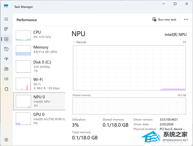The width and height of the screenshot is (193, 146).
Task: Click the 8.8/31.6 GB (28%) memory reading
Action: (45, 52)
